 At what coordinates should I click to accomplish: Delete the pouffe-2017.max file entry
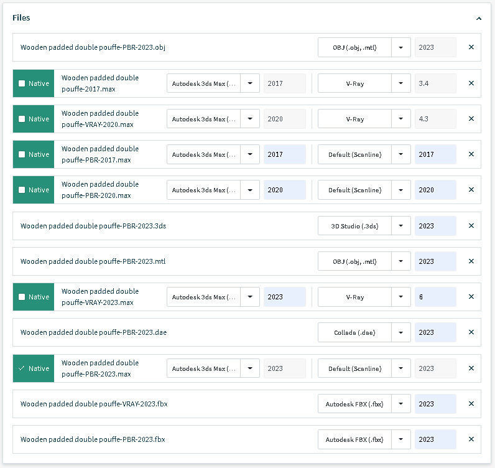(x=471, y=83)
